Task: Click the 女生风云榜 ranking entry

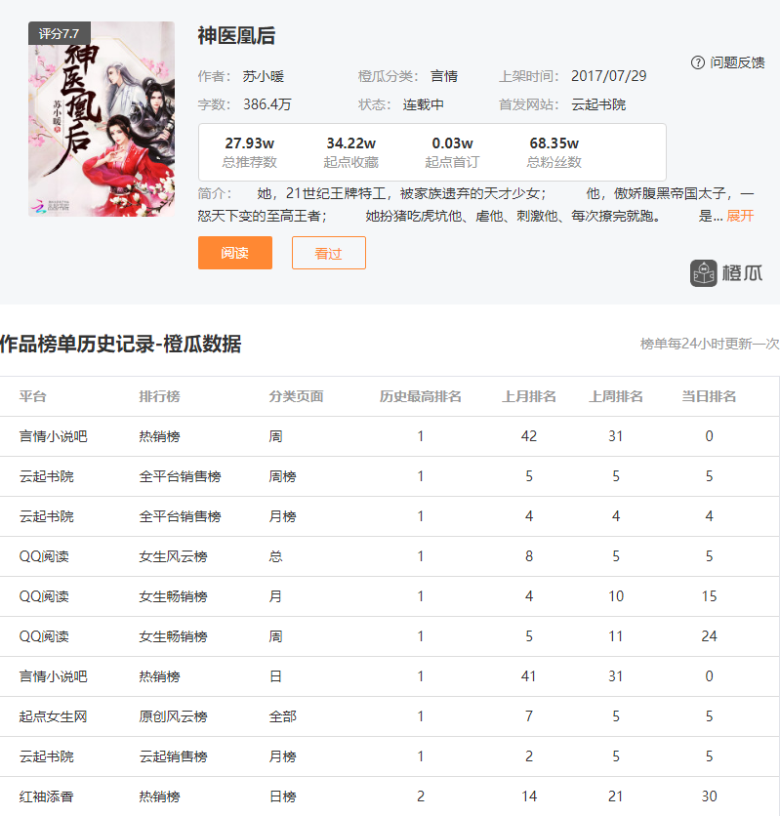Action: [x=173, y=556]
